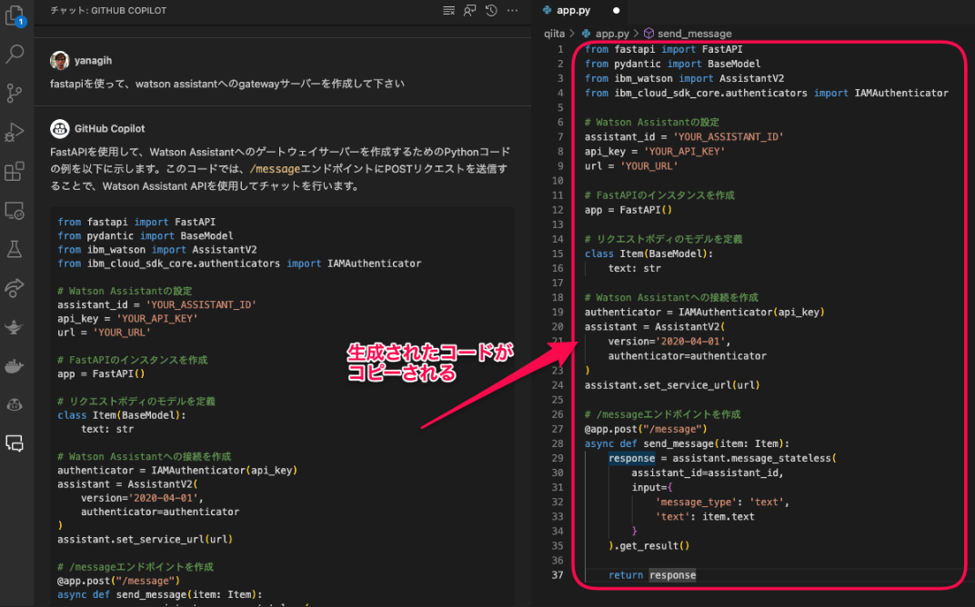Click 'app = FastAPI()' in editor

[x=628, y=210]
